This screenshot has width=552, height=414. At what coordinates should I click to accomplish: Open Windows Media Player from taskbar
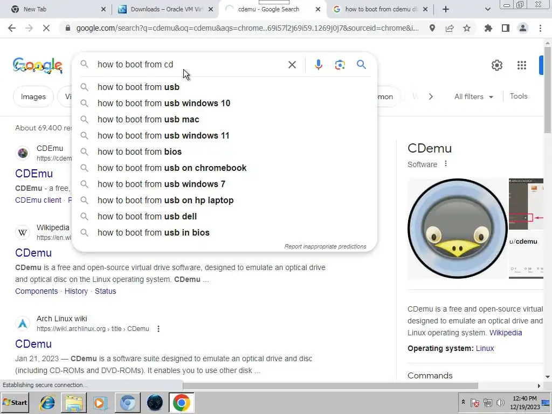click(x=100, y=402)
